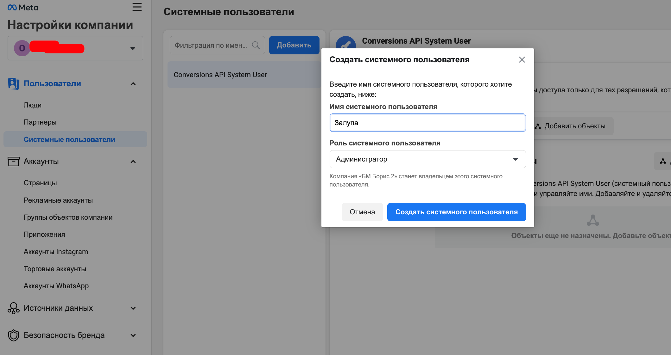
Task: Click the Отмена button
Action: [x=362, y=212]
